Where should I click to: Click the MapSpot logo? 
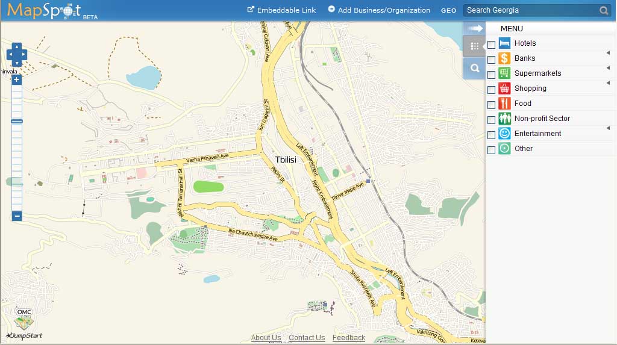tap(44, 11)
